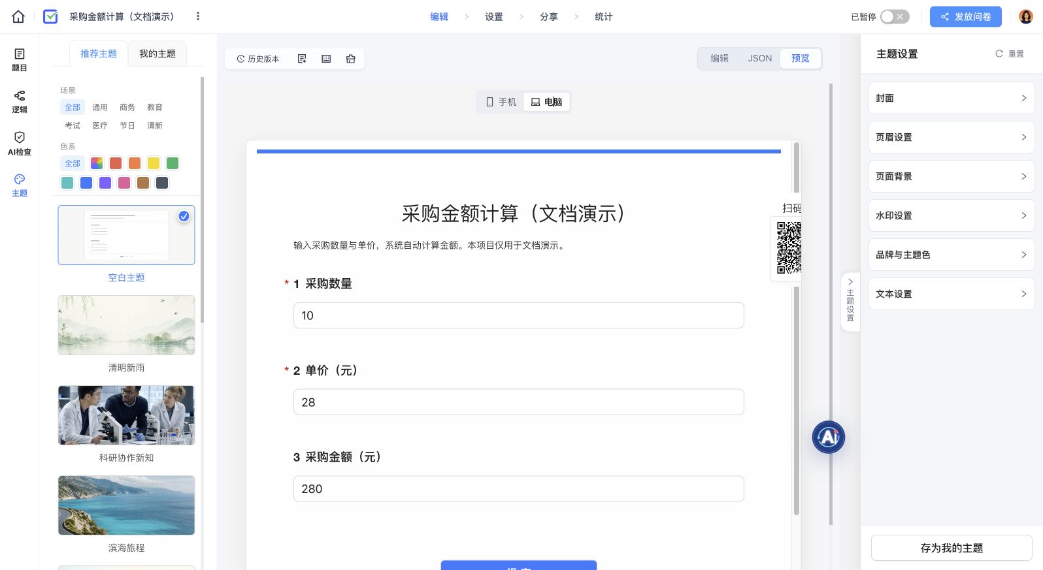The height and width of the screenshot is (570, 1043).
Task: Go to the 统计 step
Action: (x=604, y=16)
